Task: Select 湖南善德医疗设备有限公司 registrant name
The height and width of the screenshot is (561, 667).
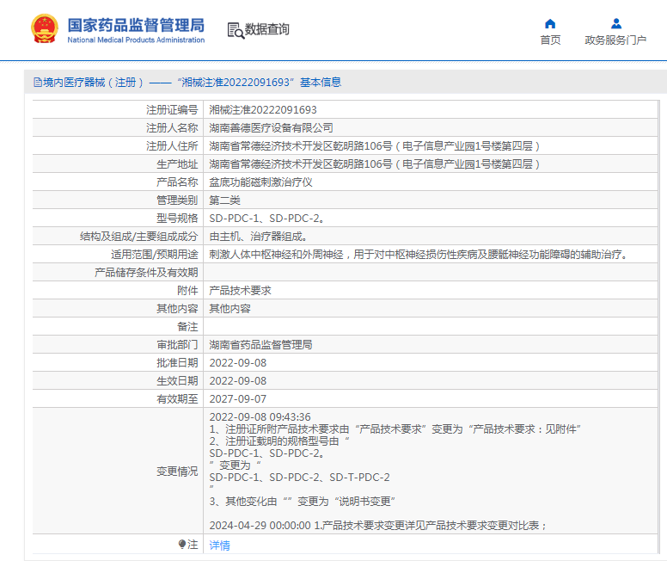Action: tap(271, 128)
